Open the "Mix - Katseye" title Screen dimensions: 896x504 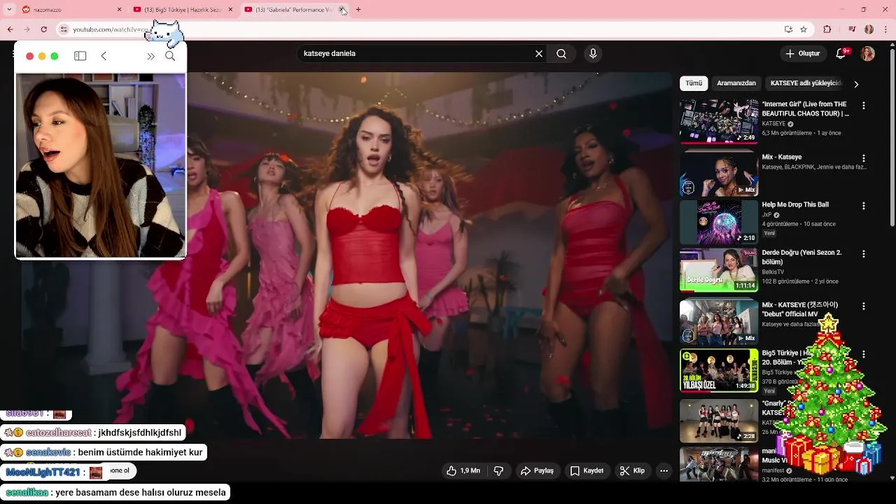tap(782, 157)
